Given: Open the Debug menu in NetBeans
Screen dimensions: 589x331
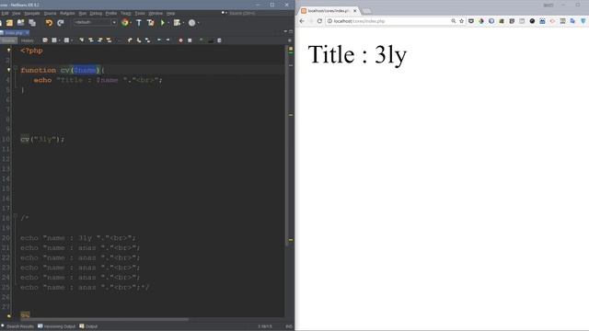Looking at the screenshot, I should (x=96, y=13).
